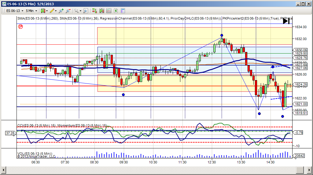Click the RegressionChannel indicator label
Image resolution: width=313 pixels, height=175 pixels.
[x=134, y=18]
